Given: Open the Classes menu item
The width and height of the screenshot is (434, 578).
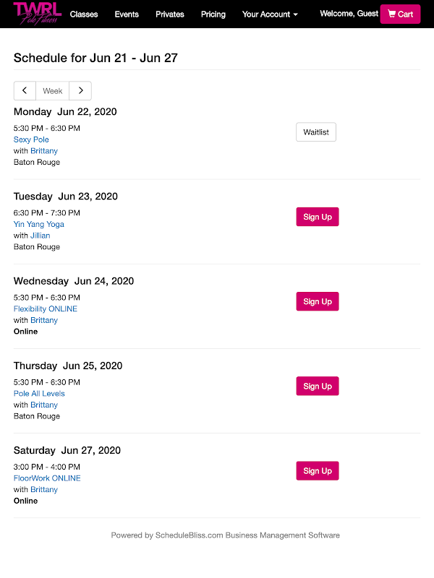Looking at the screenshot, I should point(84,14).
